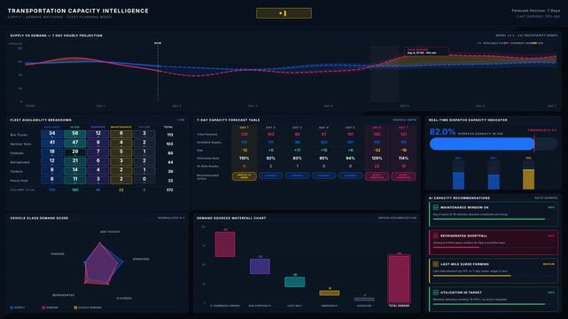Viewport: 568px width, 319px height.
Task: Click Day 3 gap value '+17'
Action: click(x=297, y=151)
